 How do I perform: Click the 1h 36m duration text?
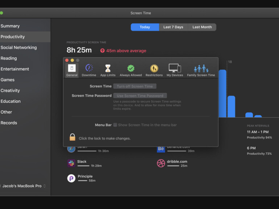click(x=103, y=151)
